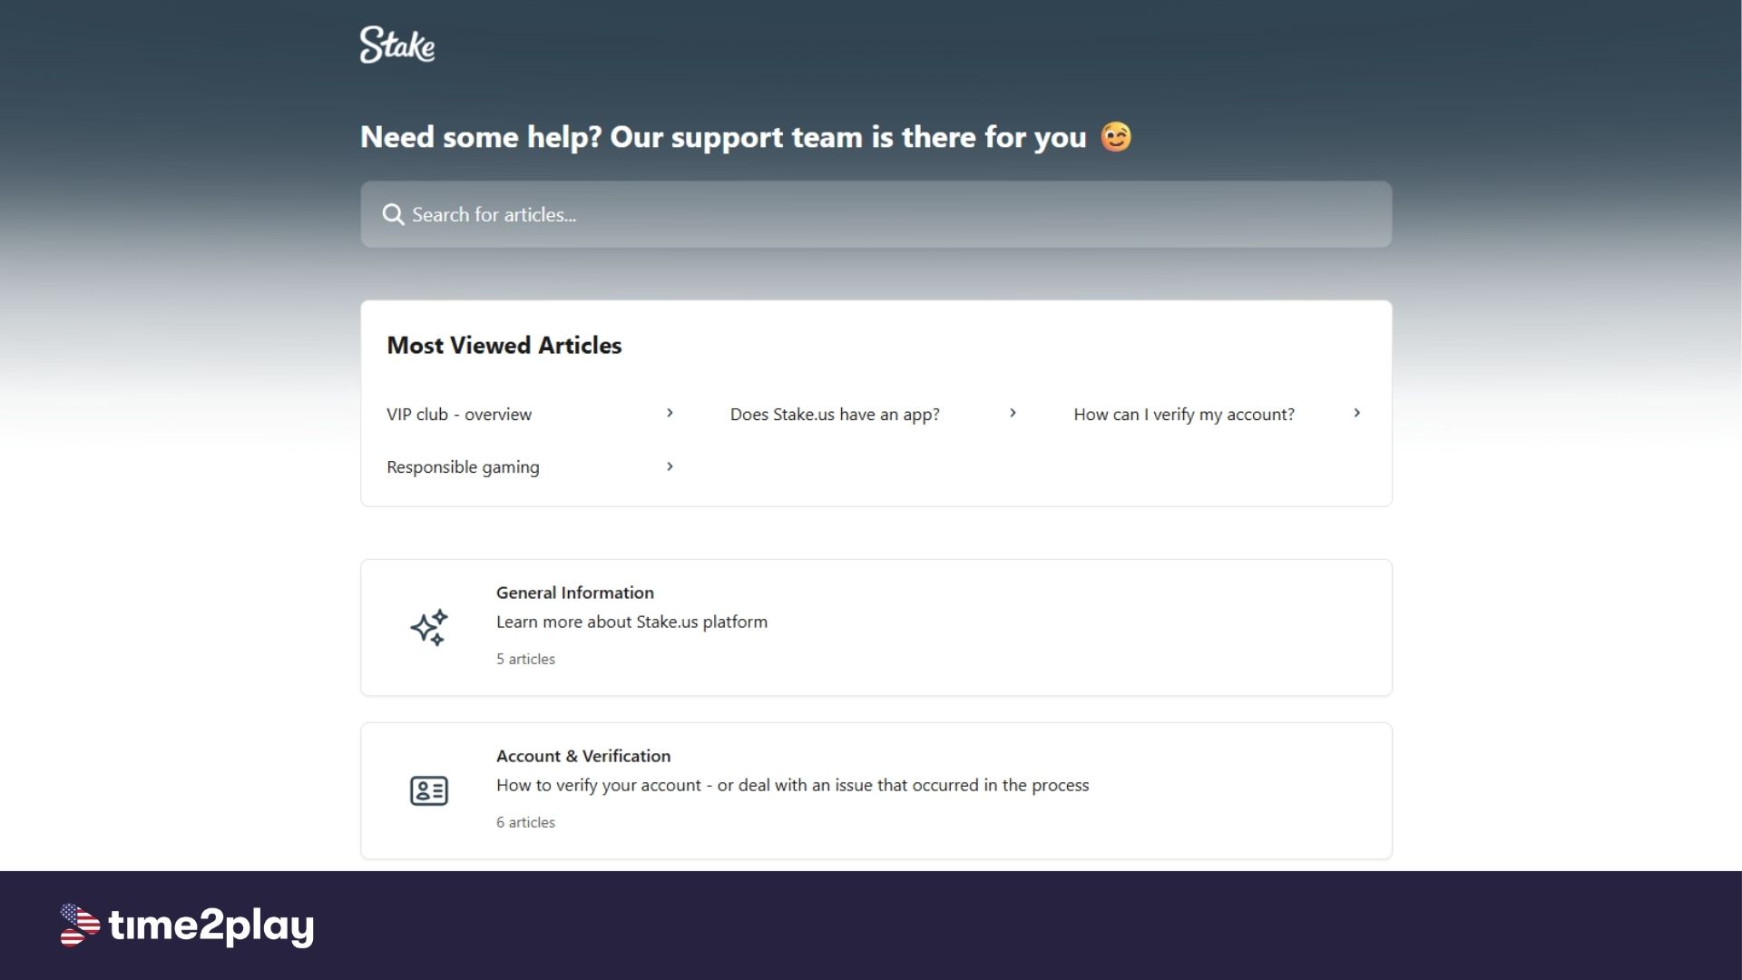Screen dimensions: 1742x980
Task: Open the Responsible gaming article
Action: (463, 467)
